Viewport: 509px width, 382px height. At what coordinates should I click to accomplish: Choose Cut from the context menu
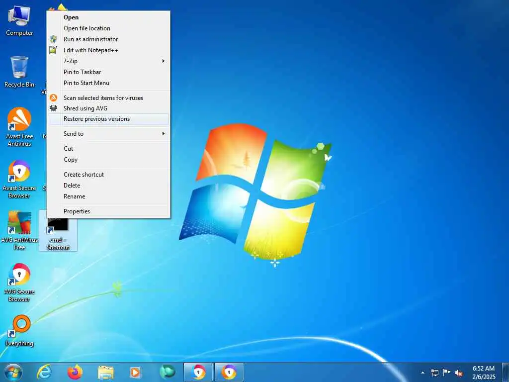[x=108, y=148]
